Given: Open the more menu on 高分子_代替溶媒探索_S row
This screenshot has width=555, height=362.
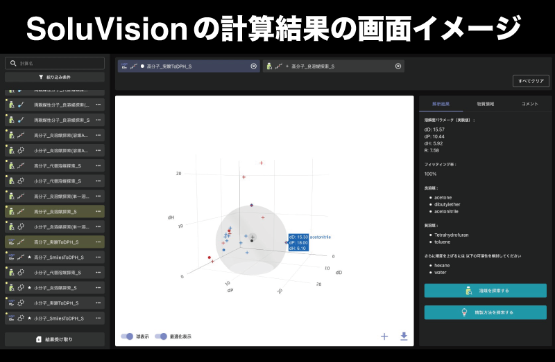Looking at the screenshot, I should (x=98, y=165).
